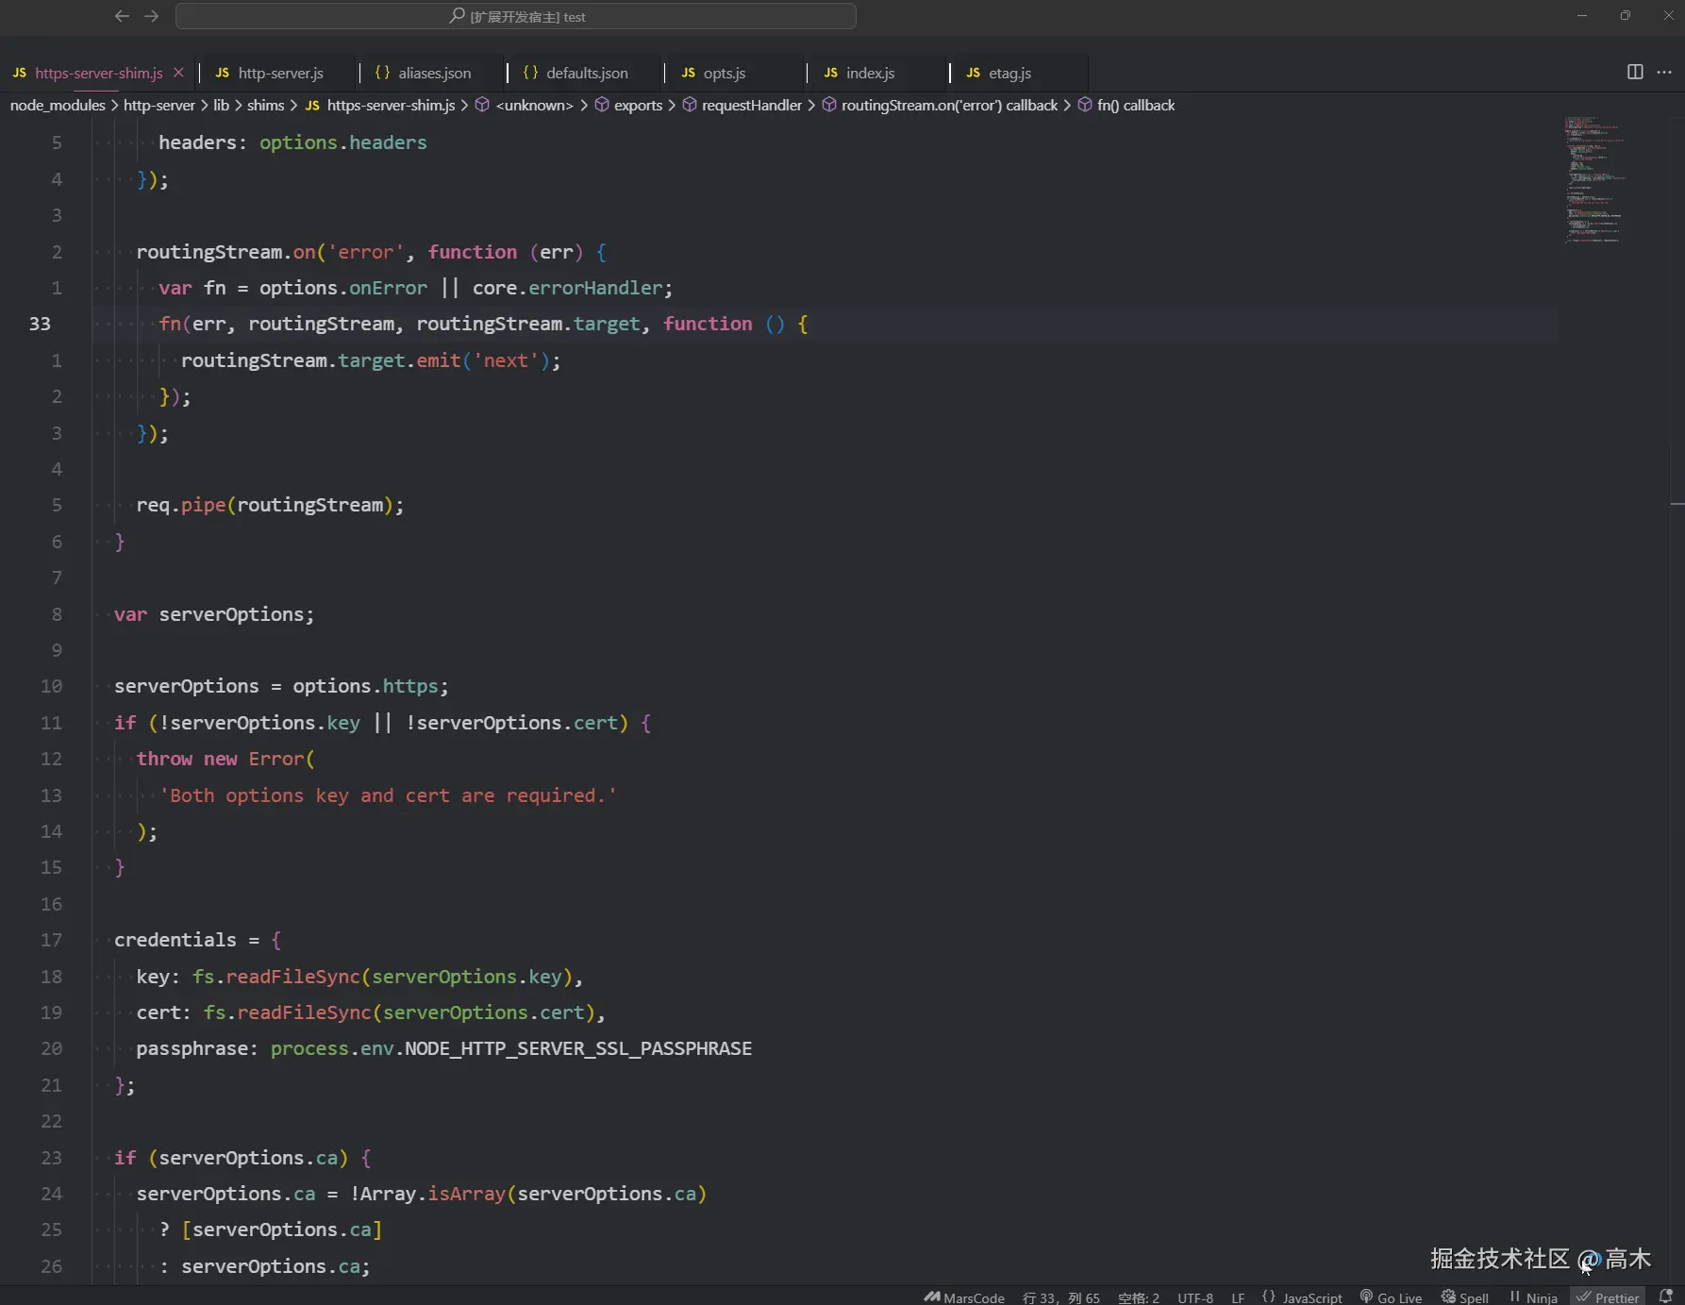
Task: Go back with the left arrow
Action: [122, 16]
